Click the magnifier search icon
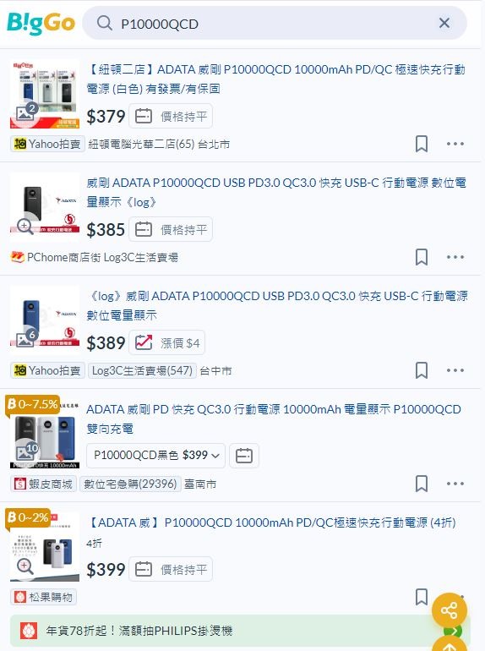Image resolution: width=485 pixels, height=651 pixels. (x=104, y=24)
